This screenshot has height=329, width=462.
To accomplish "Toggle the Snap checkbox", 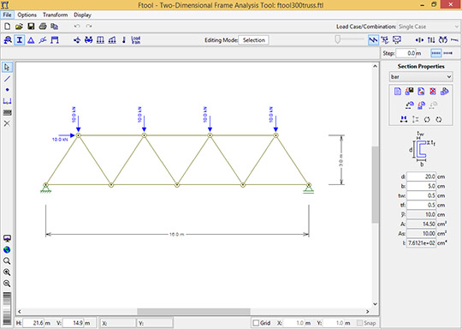I will pos(359,323).
